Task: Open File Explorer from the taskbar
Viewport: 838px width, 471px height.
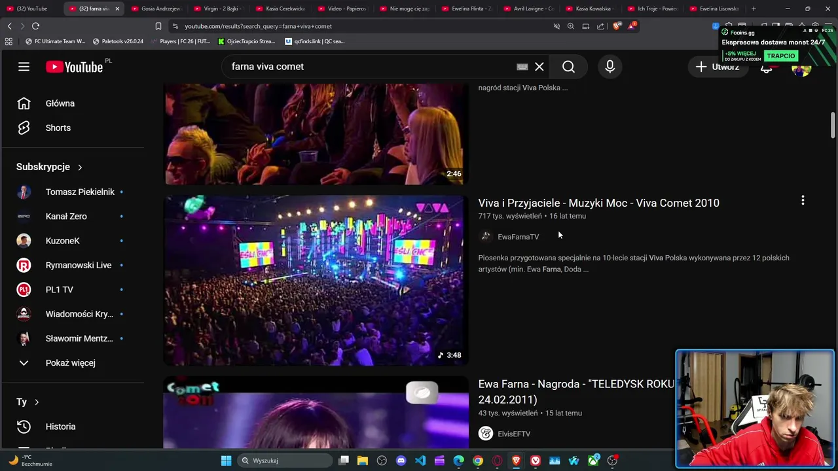Action: pos(363,461)
